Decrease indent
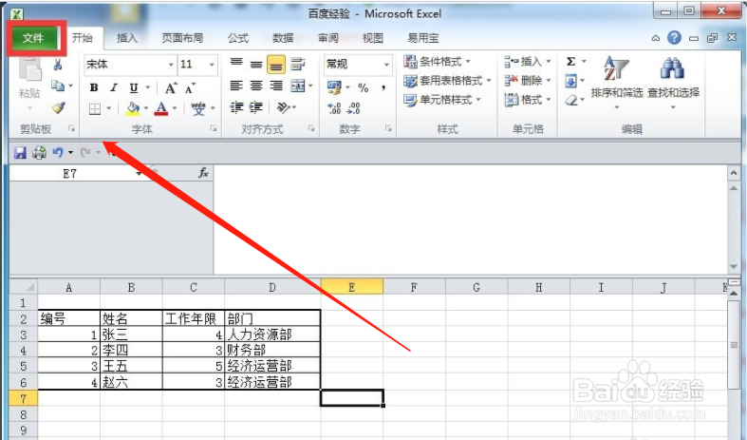The width and height of the screenshot is (747, 440). click(x=236, y=107)
